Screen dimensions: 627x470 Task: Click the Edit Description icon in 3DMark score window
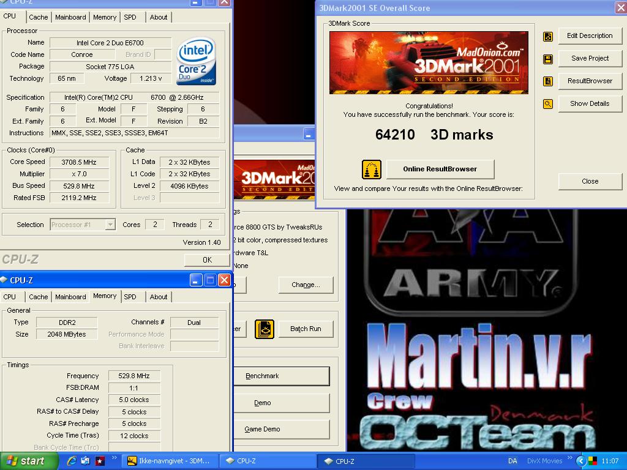click(x=548, y=36)
